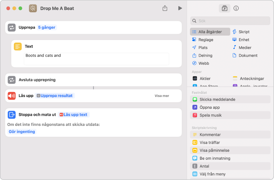The image size is (274, 180).
Task: Show the action library panel
Action: click(224, 8)
